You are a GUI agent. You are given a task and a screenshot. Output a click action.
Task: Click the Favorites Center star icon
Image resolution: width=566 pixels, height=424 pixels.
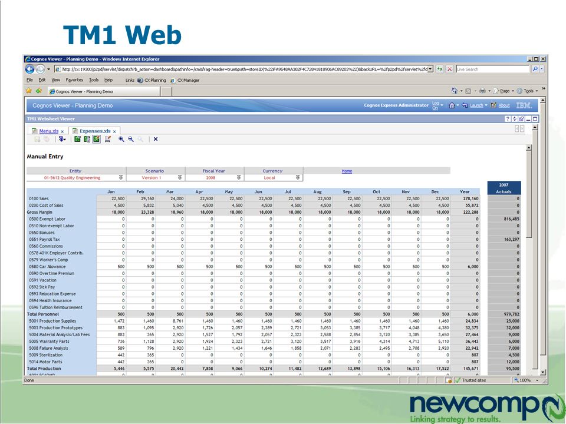click(x=29, y=91)
